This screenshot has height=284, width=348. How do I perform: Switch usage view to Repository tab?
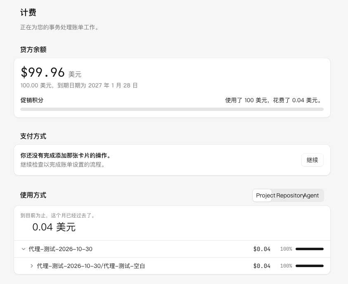(x=290, y=195)
